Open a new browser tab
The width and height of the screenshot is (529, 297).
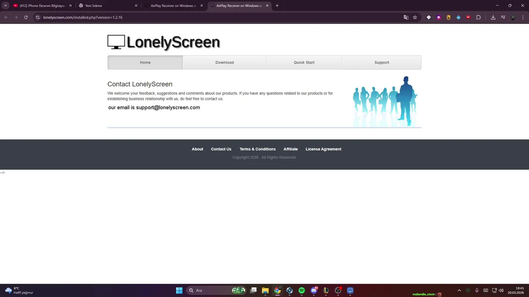coord(277,6)
